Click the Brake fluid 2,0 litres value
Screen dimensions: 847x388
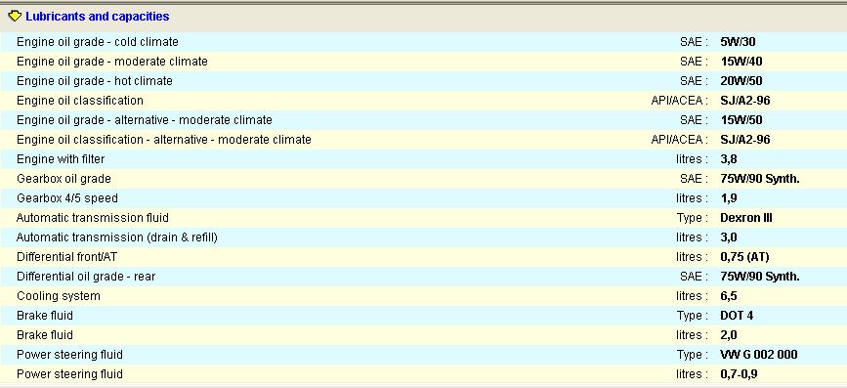[729, 335]
